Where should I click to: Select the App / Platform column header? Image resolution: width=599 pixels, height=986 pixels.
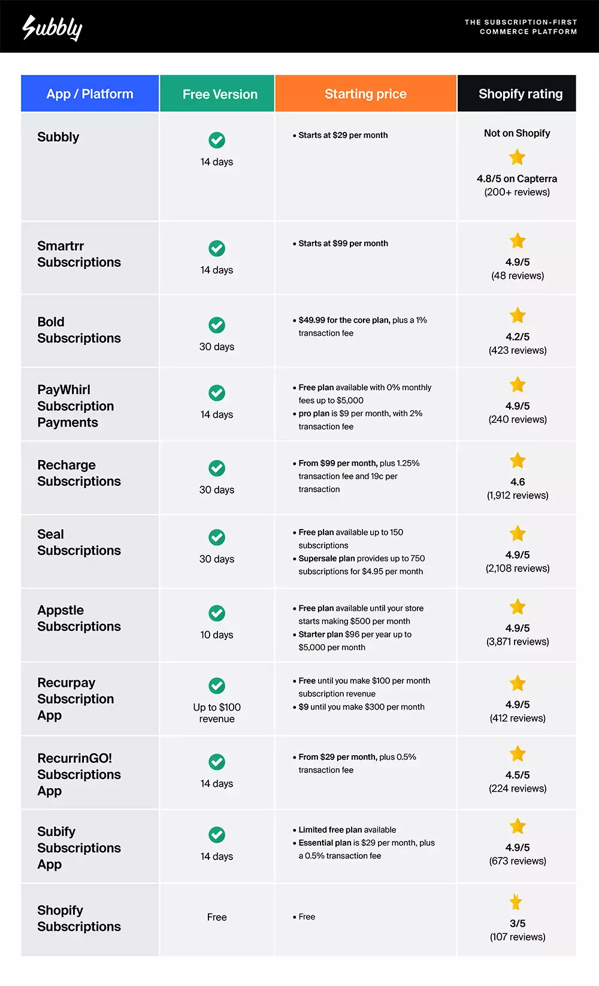[x=90, y=94]
